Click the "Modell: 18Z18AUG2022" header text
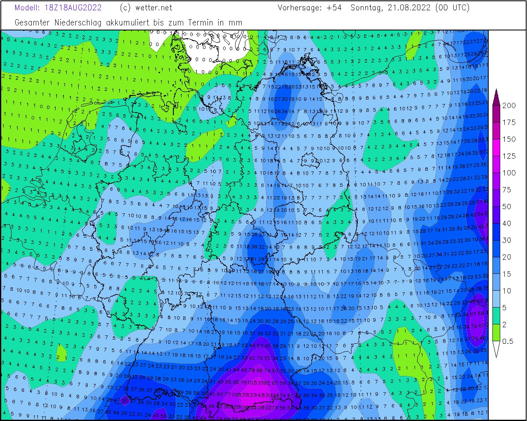 point(58,8)
